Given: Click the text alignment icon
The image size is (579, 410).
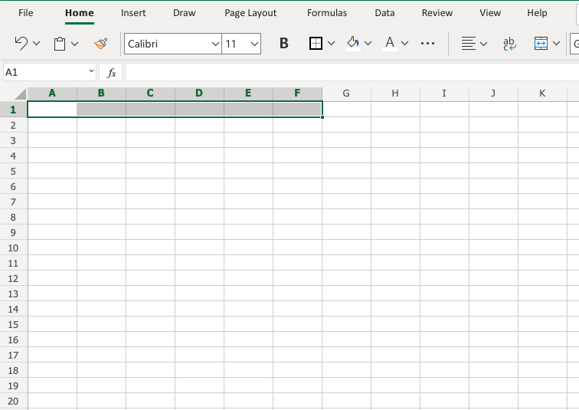Looking at the screenshot, I should point(469,44).
